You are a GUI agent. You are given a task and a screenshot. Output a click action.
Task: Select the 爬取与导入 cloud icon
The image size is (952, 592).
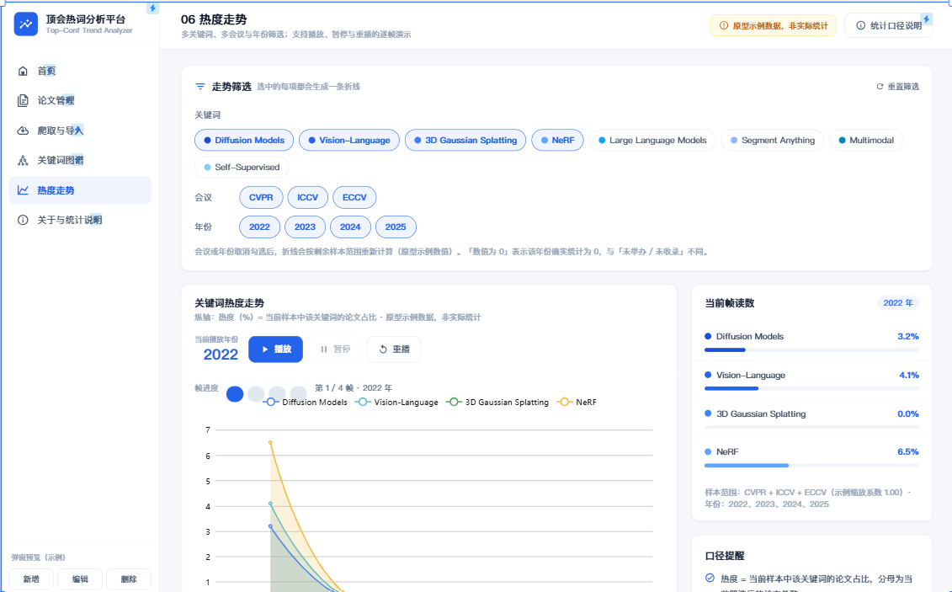tap(23, 131)
